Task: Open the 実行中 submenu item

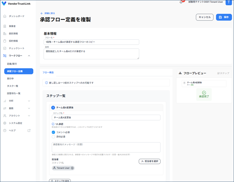Action: [x=10, y=78]
